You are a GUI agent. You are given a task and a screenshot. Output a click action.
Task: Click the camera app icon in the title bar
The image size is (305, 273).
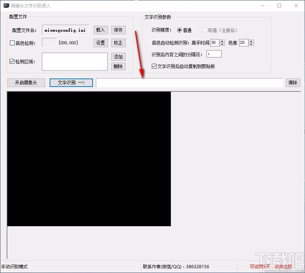(x=5, y=6)
